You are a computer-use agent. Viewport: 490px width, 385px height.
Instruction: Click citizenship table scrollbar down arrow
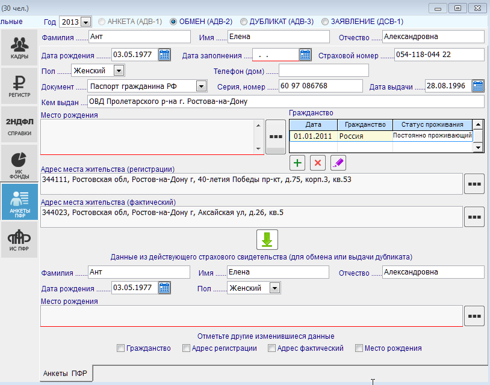tap(478, 147)
